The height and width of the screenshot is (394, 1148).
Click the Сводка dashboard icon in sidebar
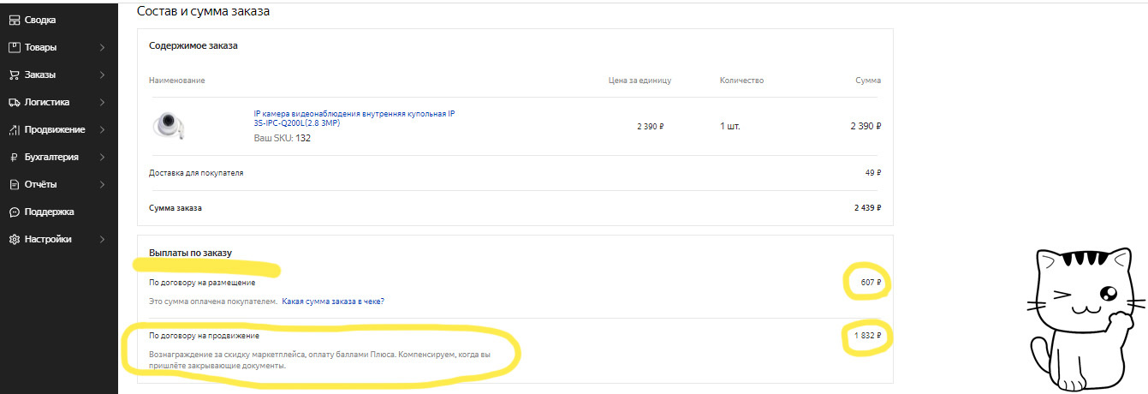[15, 20]
